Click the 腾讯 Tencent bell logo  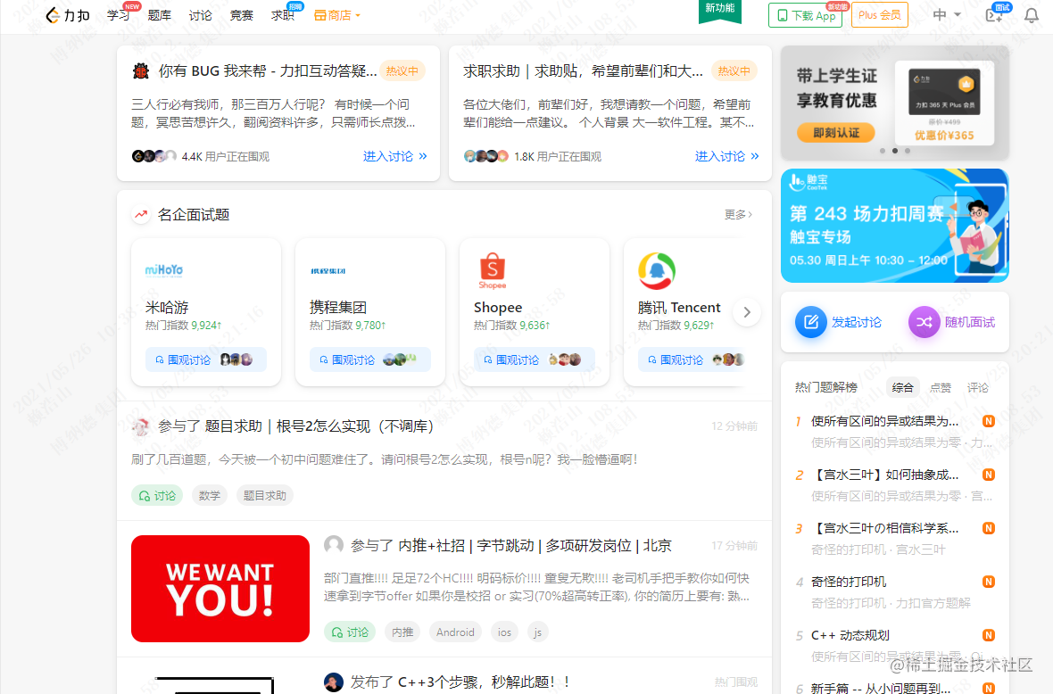(x=657, y=270)
